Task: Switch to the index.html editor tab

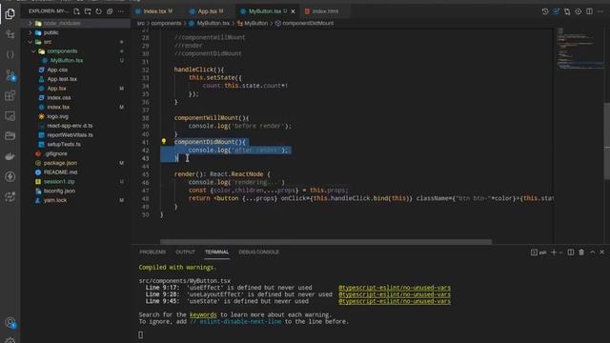Action: point(325,11)
